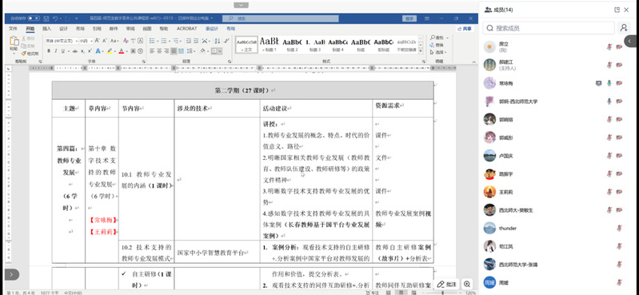
Task: Select the Format Painter (格式刷) tool
Action: click(30, 54)
